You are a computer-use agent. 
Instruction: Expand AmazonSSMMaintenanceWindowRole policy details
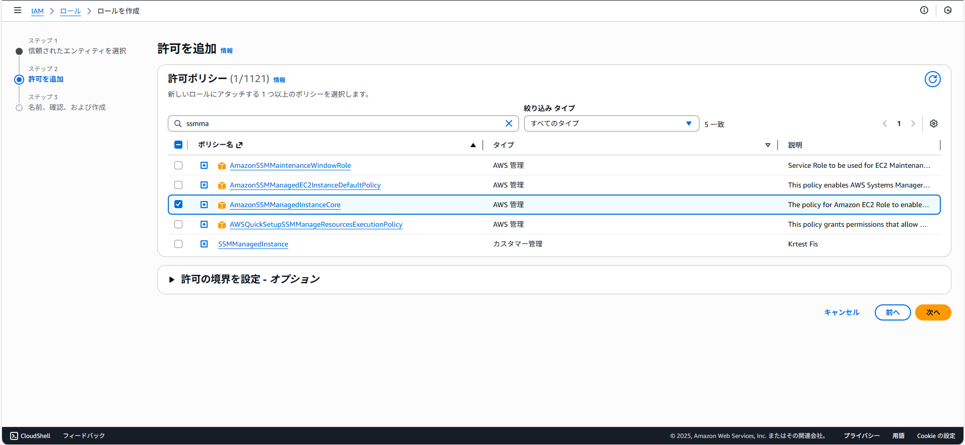coord(204,165)
